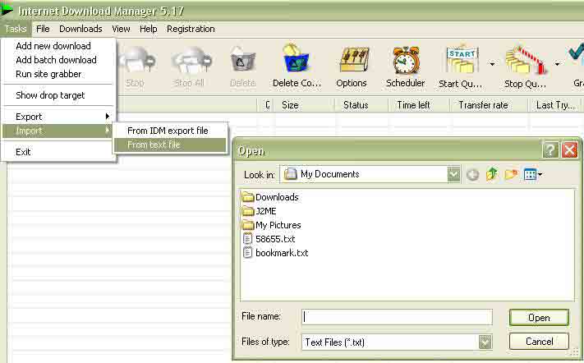Screen dimensions: 584x363
Task: Go up one folder level icon
Action: coord(492,174)
